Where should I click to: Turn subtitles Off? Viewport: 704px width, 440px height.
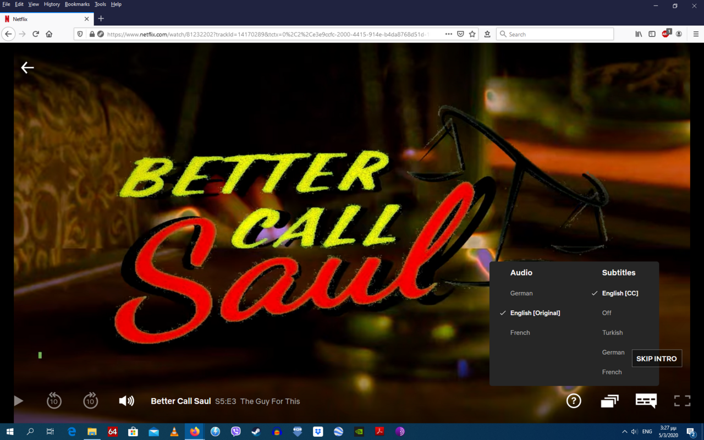coord(607,313)
